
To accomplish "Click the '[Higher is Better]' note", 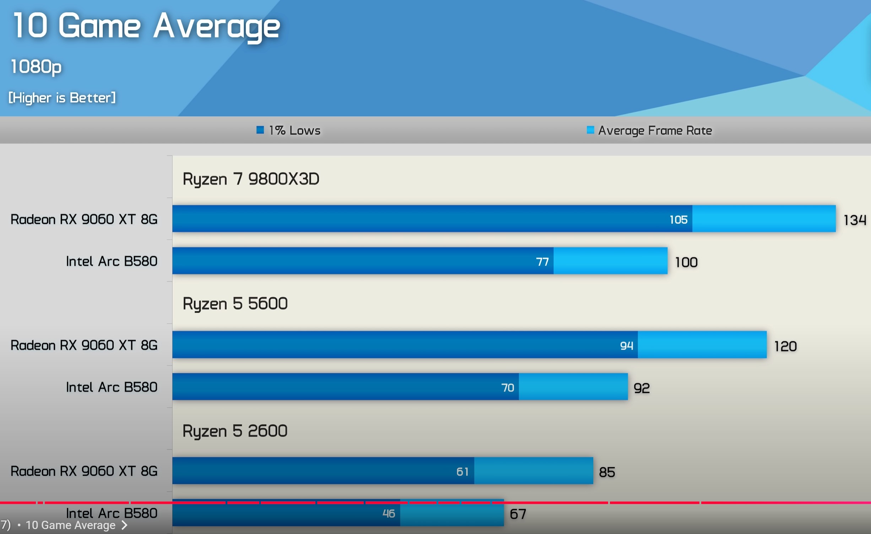I will click(62, 98).
